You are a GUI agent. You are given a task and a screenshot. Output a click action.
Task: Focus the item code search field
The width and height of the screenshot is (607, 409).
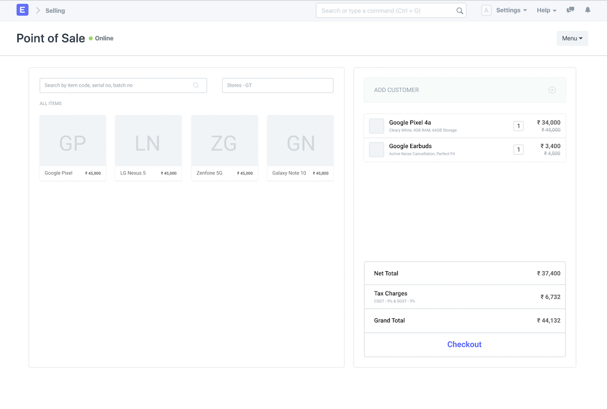(x=123, y=85)
